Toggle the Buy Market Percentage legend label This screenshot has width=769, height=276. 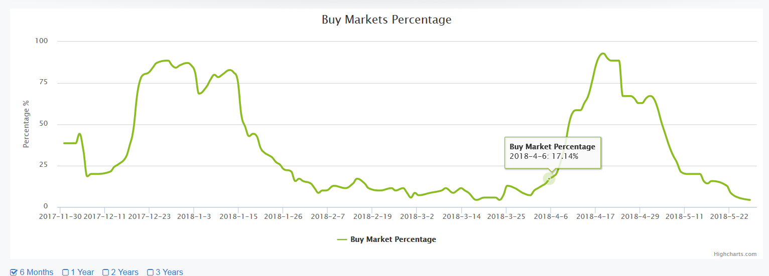[x=393, y=239]
